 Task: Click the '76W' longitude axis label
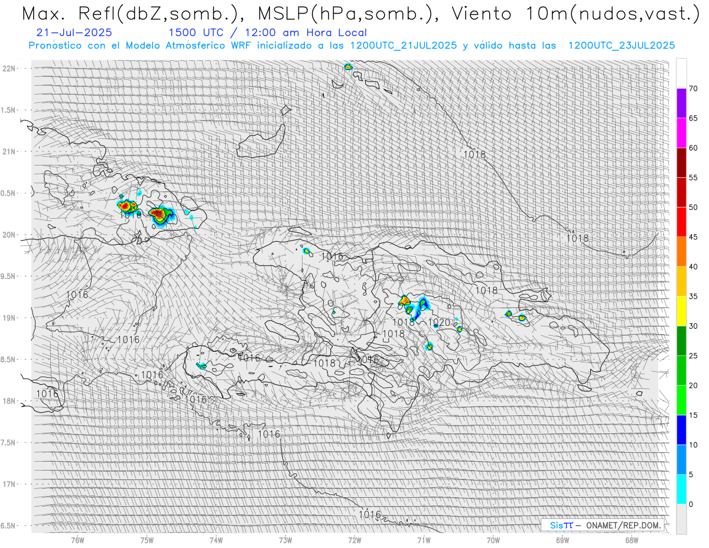click(77, 540)
